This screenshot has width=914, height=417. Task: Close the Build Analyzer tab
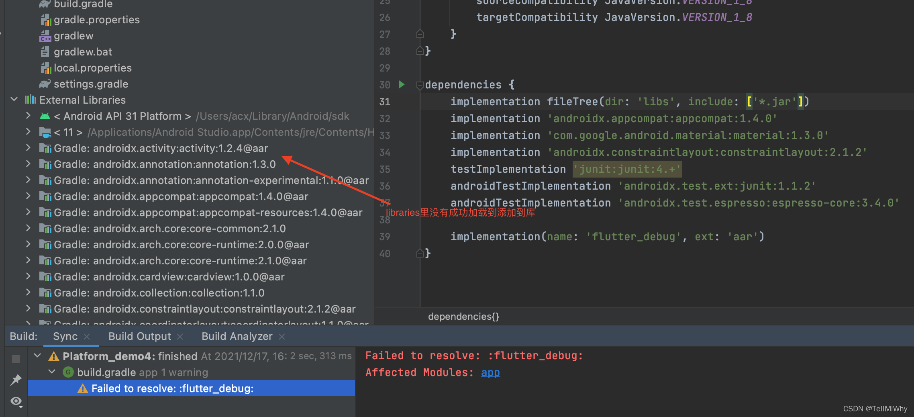(x=282, y=337)
